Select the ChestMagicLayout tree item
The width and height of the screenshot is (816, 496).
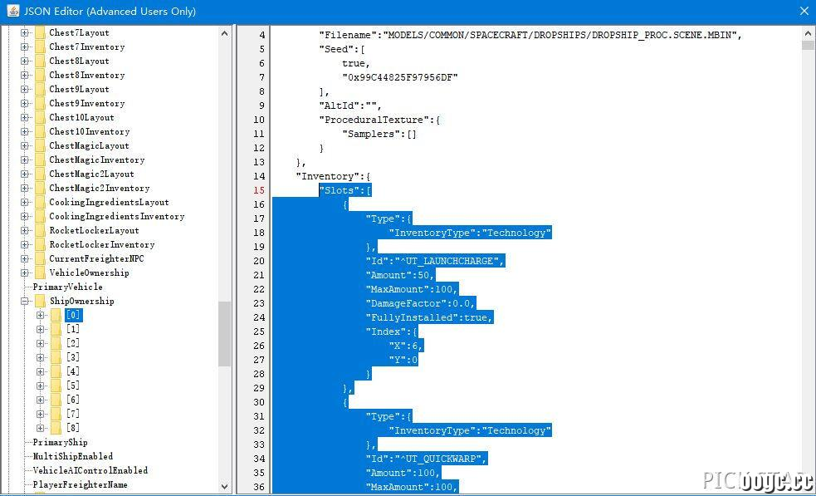tap(89, 146)
